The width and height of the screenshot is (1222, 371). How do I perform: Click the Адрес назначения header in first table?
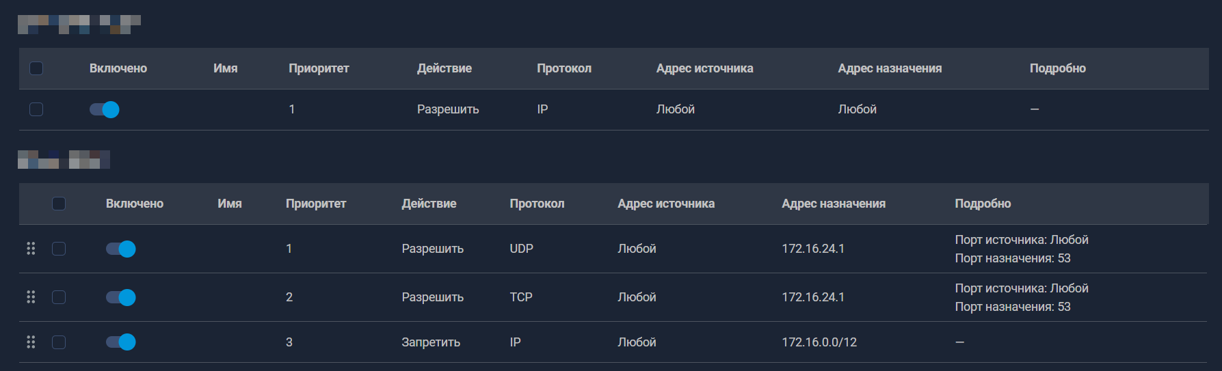click(890, 68)
